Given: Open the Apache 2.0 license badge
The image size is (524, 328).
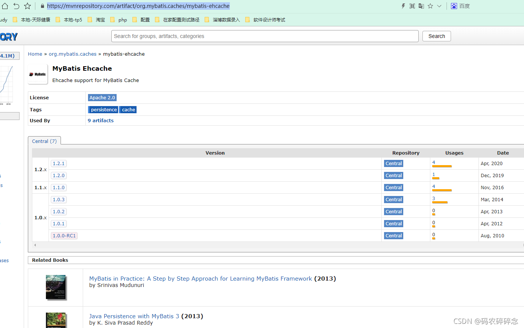Looking at the screenshot, I should click(102, 98).
